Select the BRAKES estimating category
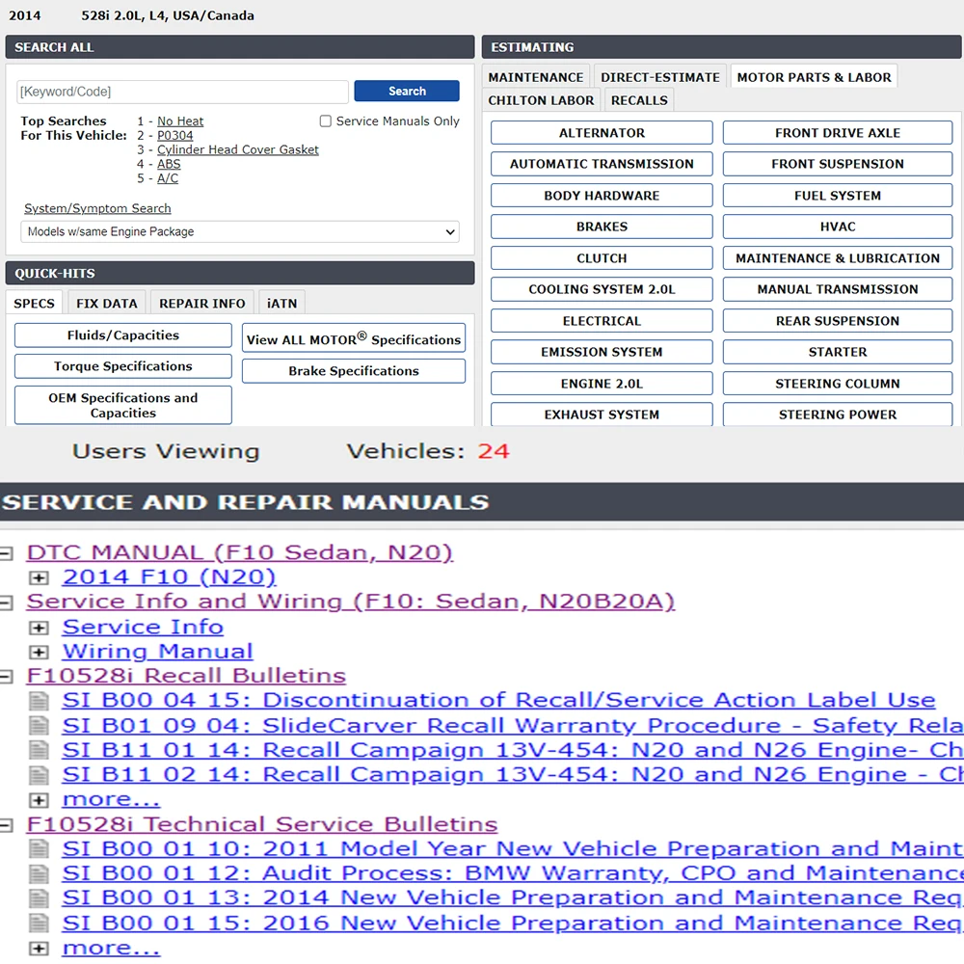 [x=602, y=227]
